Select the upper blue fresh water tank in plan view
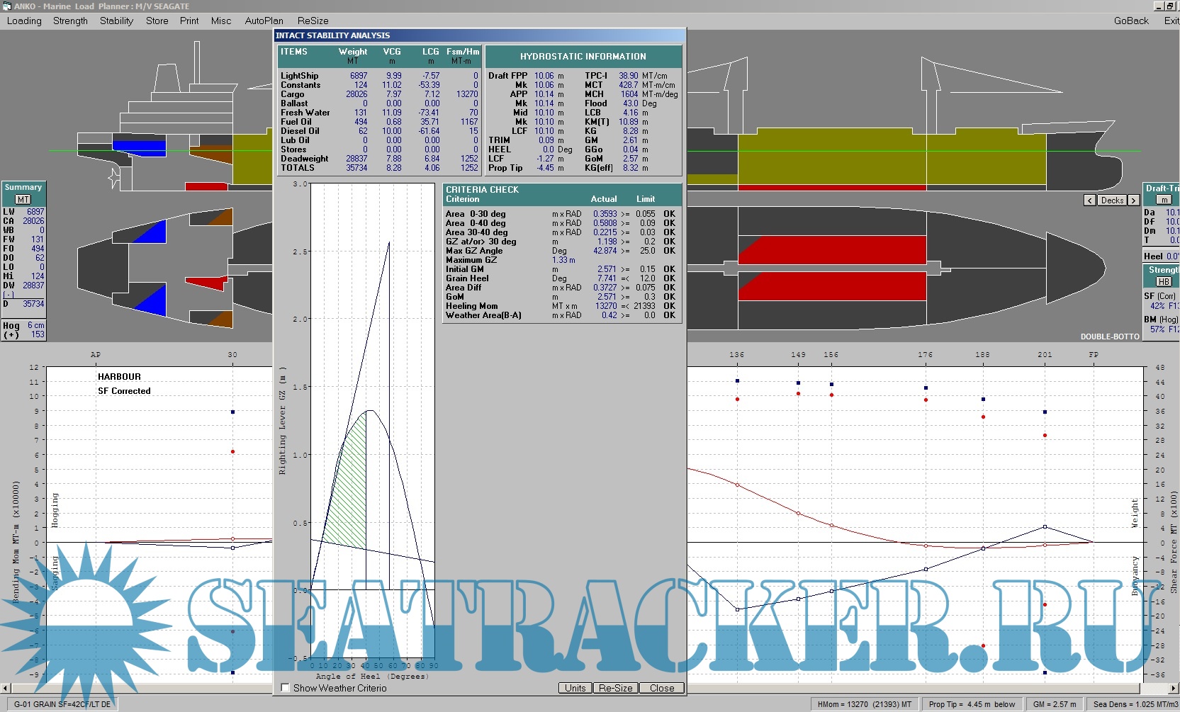 pyautogui.click(x=151, y=233)
